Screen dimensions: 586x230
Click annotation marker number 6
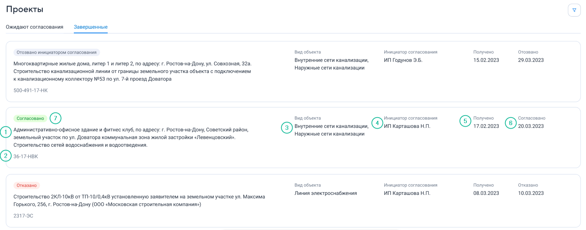(511, 123)
